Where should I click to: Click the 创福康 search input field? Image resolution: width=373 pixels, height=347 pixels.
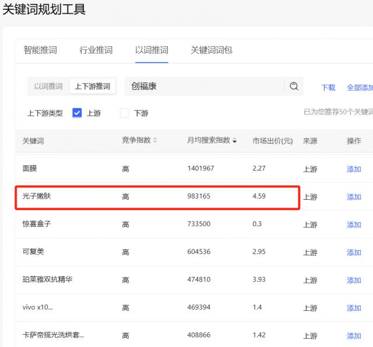click(205, 86)
